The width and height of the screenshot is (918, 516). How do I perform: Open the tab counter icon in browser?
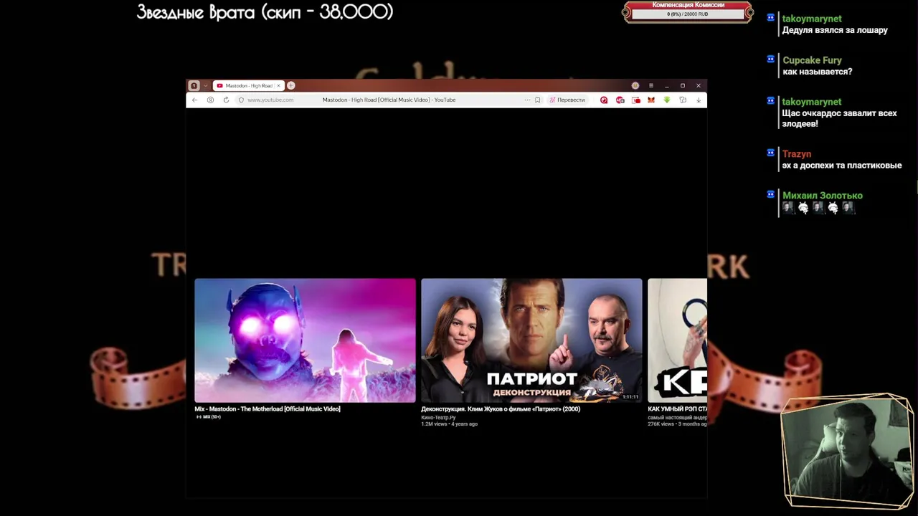[194, 85]
